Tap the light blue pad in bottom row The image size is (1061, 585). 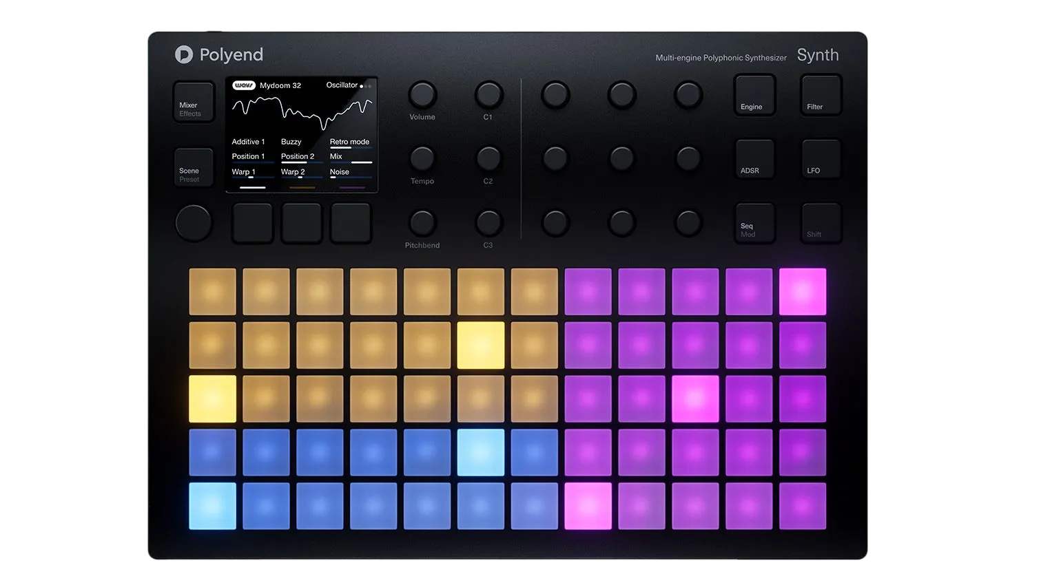tap(212, 506)
